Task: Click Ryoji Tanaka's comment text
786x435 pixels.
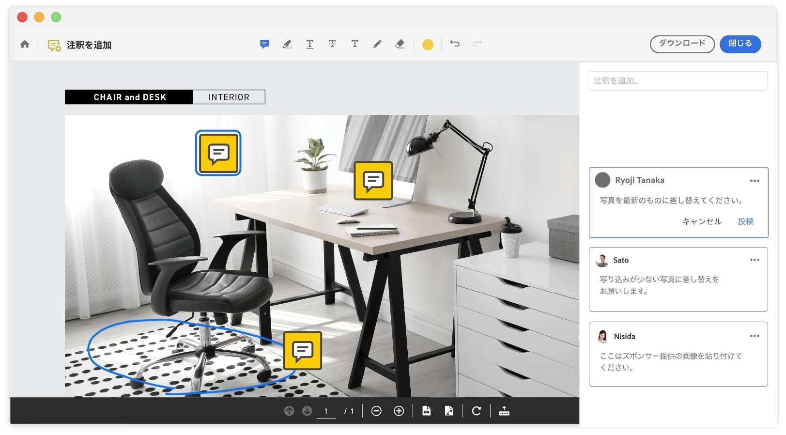Action: (671, 200)
